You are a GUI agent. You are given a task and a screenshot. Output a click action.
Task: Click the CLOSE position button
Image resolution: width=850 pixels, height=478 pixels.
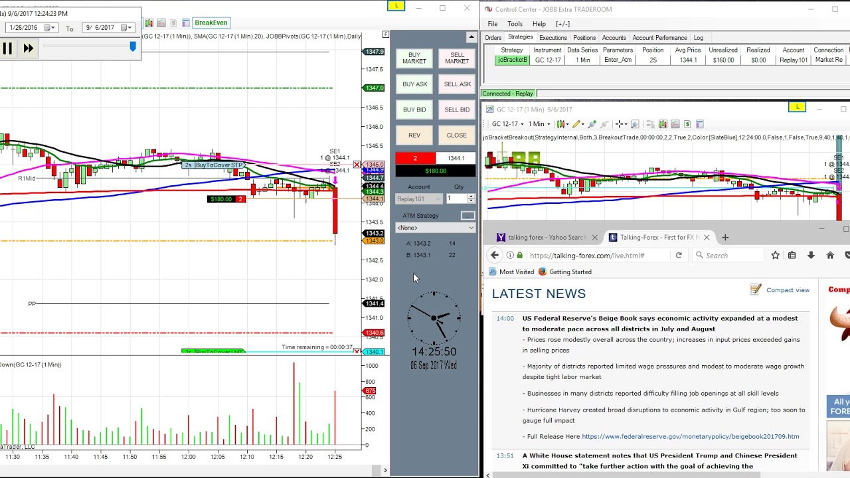[457, 135]
